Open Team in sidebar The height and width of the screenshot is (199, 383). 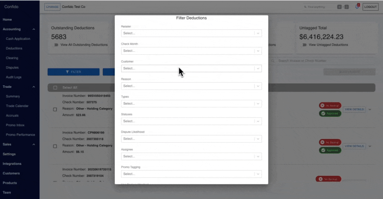pyautogui.click(x=7, y=192)
